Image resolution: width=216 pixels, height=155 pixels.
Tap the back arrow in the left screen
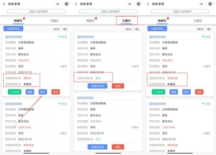click(4, 4)
